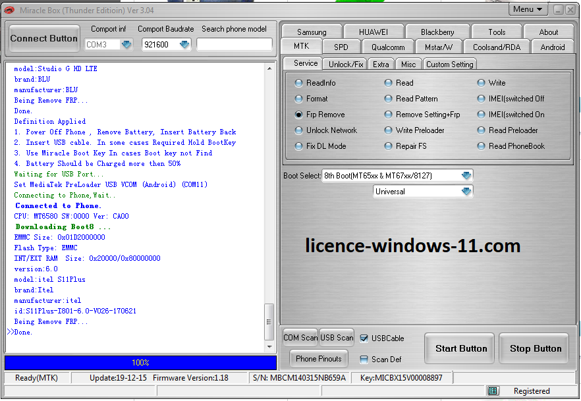
Task: Expand the Universal dropdown
Action: click(x=466, y=192)
